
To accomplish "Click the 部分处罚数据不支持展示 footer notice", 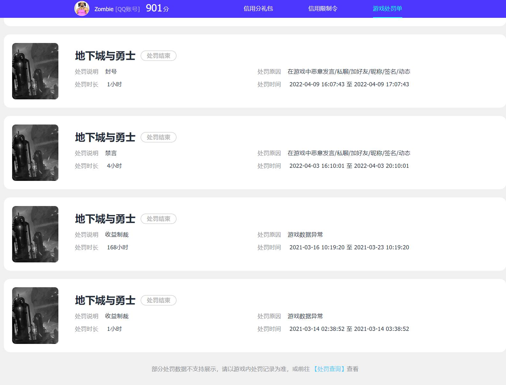I will [x=255, y=369].
